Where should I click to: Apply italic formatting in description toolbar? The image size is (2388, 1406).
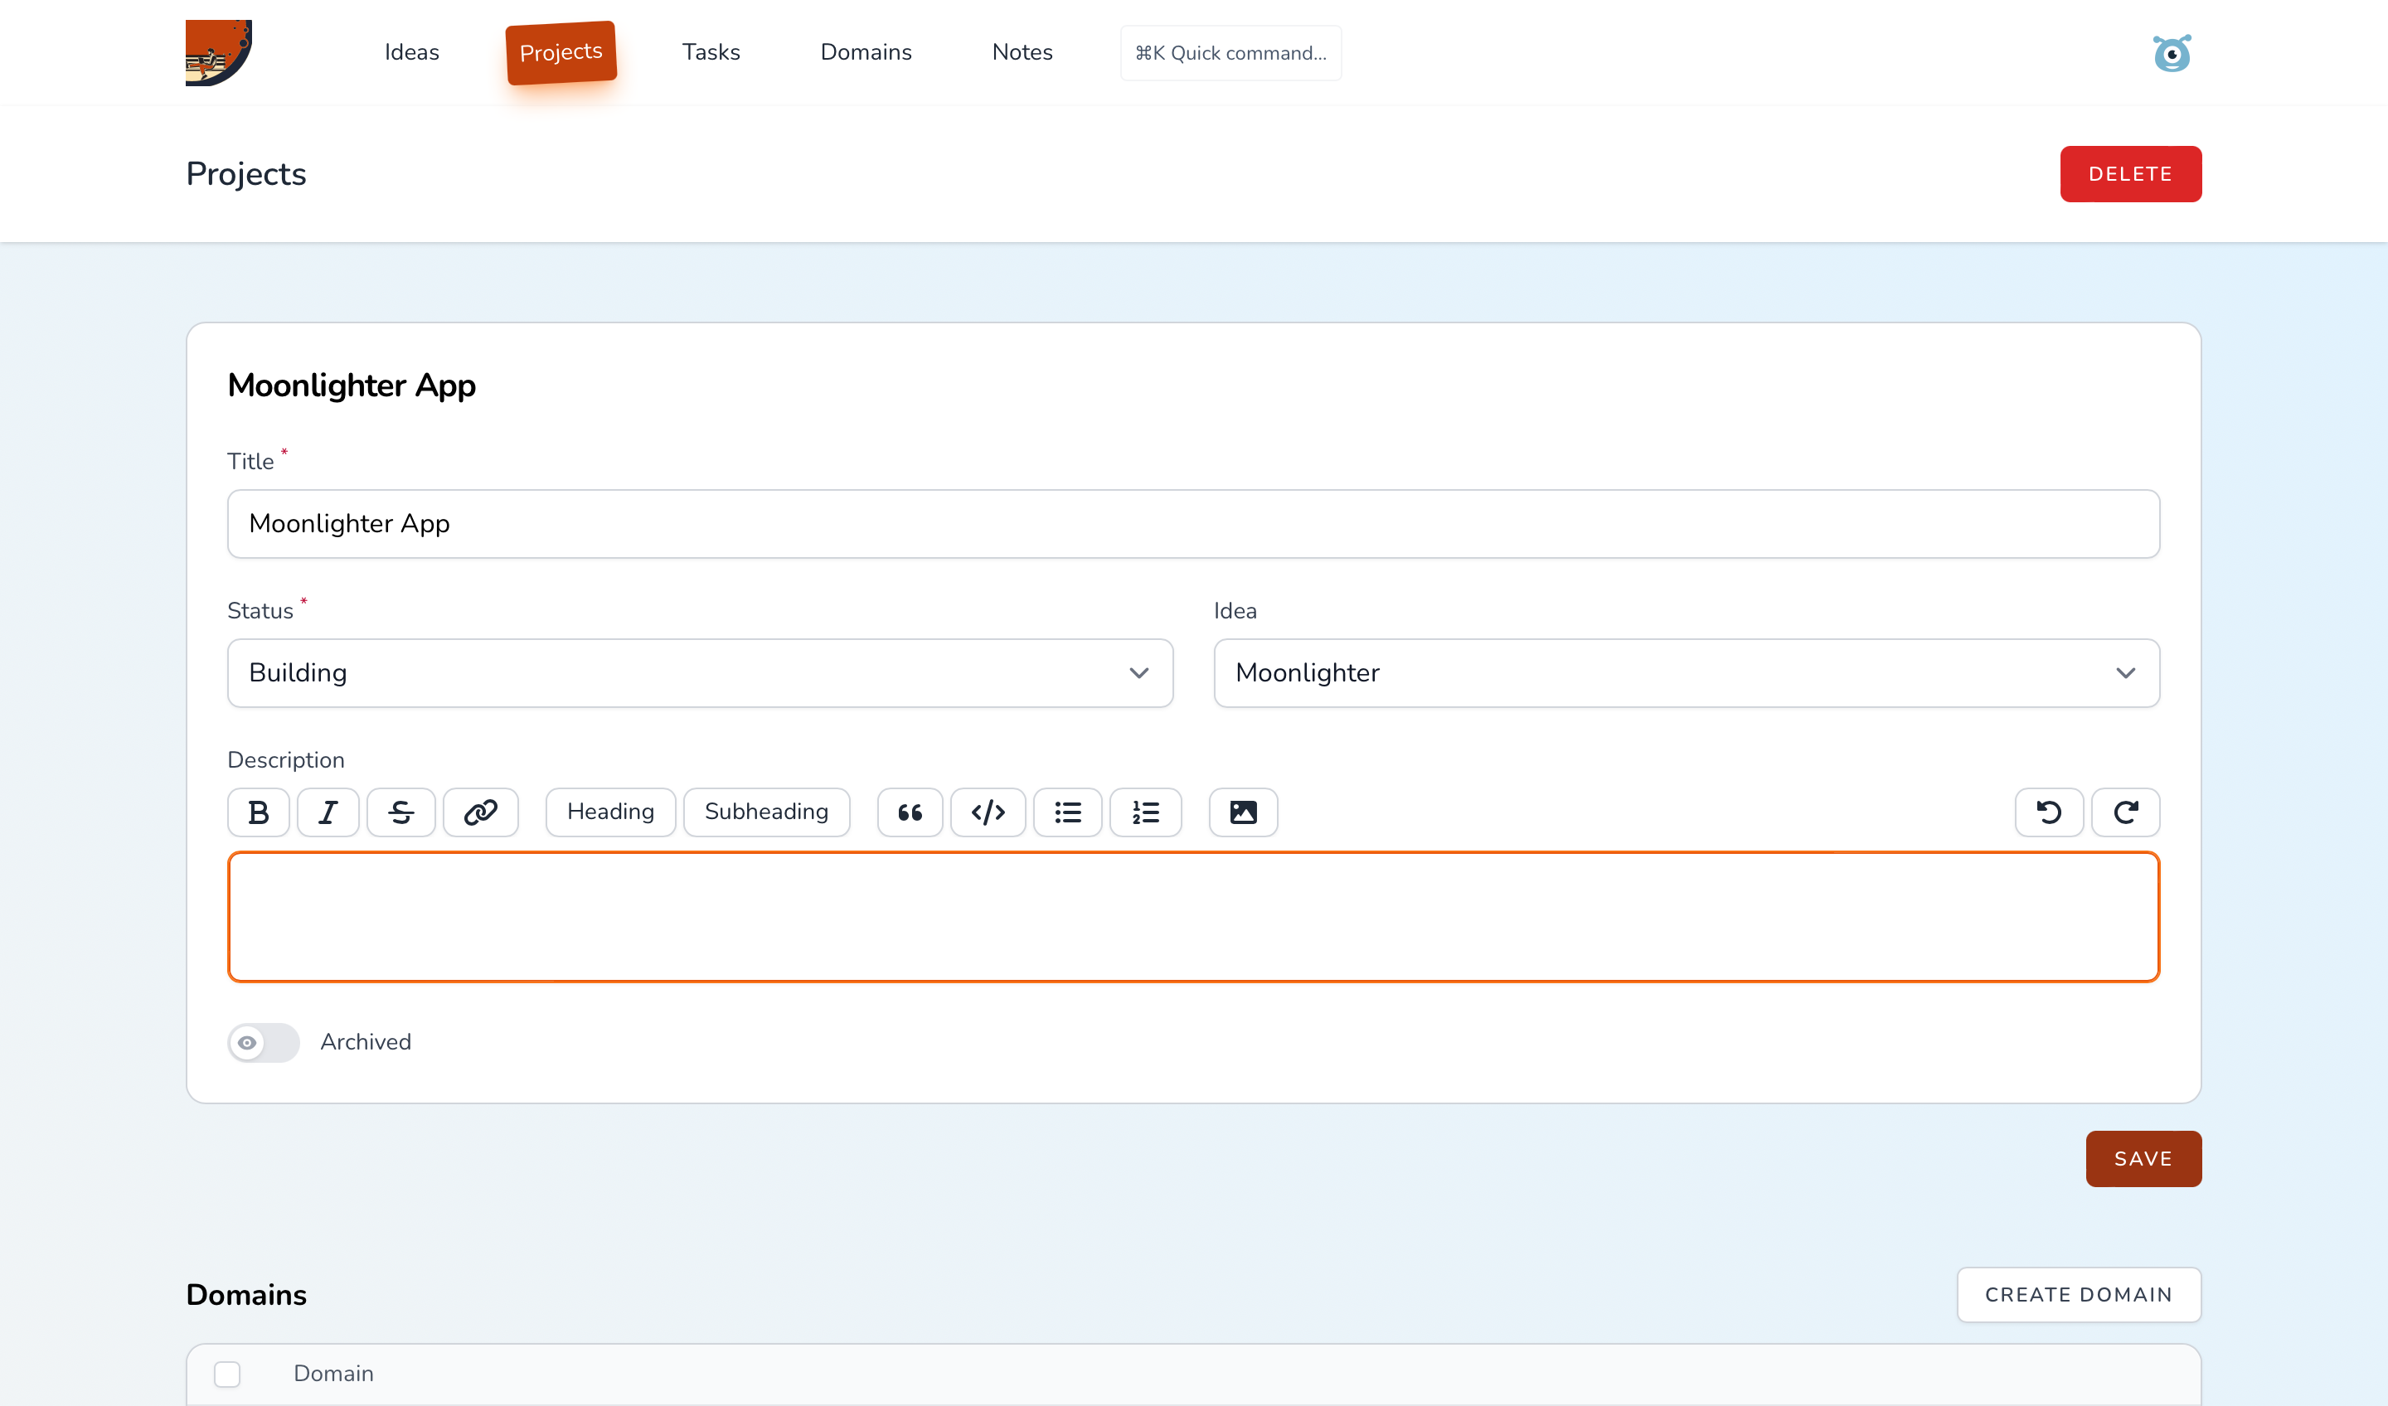pyautogui.click(x=328, y=812)
